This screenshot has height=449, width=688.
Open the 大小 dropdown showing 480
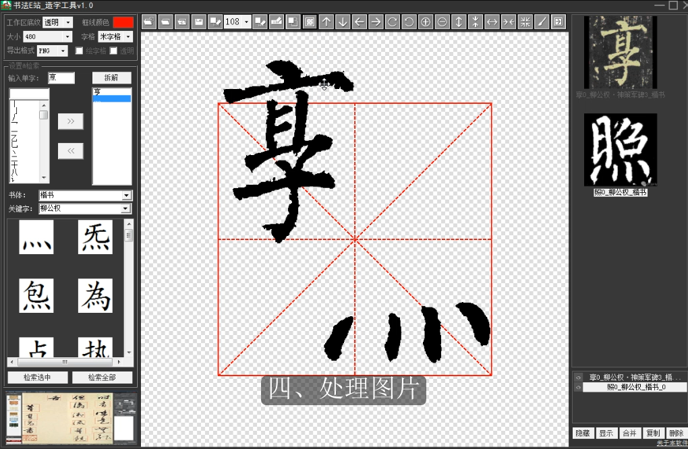(67, 37)
